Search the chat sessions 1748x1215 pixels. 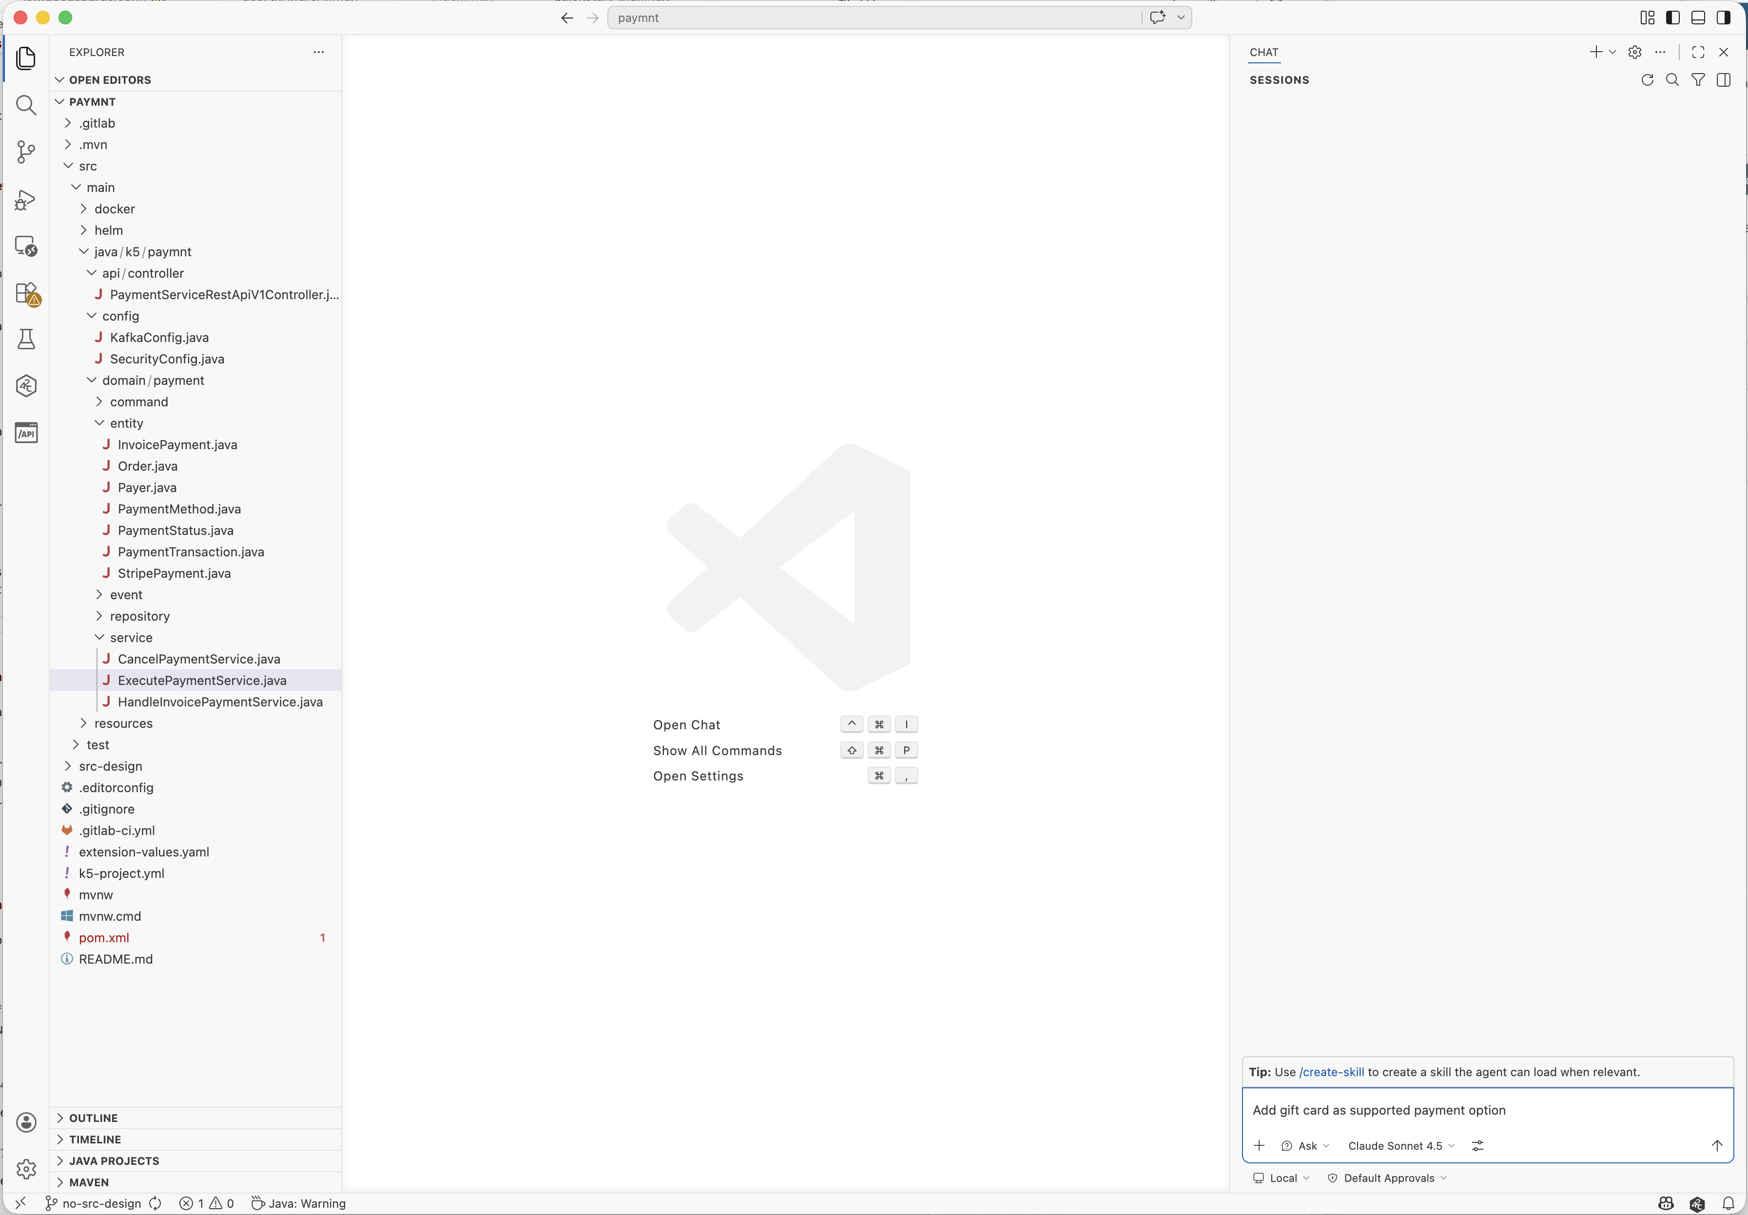tap(1672, 80)
